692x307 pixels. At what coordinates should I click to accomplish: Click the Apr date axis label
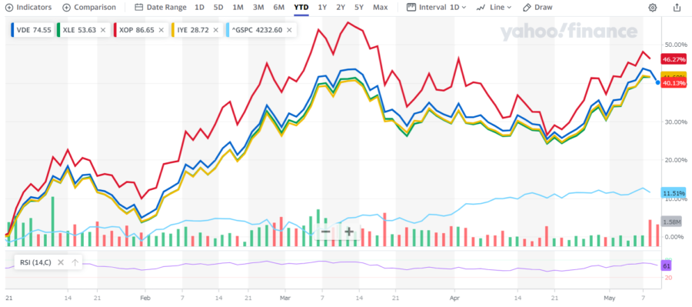tap(454, 299)
